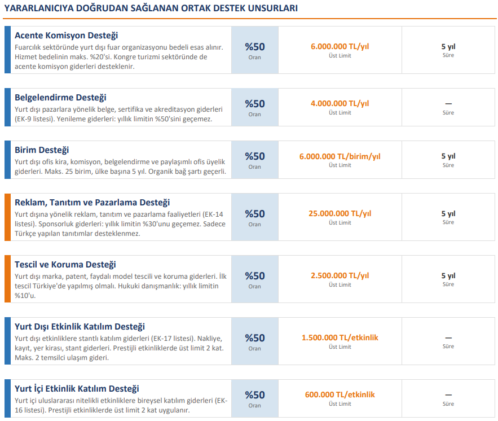
Task: Open Yurt İçi Etkinlik Katılım Desteği title
Action: point(77,389)
